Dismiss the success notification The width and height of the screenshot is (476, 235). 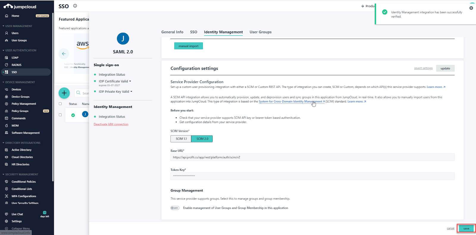[x=471, y=8]
